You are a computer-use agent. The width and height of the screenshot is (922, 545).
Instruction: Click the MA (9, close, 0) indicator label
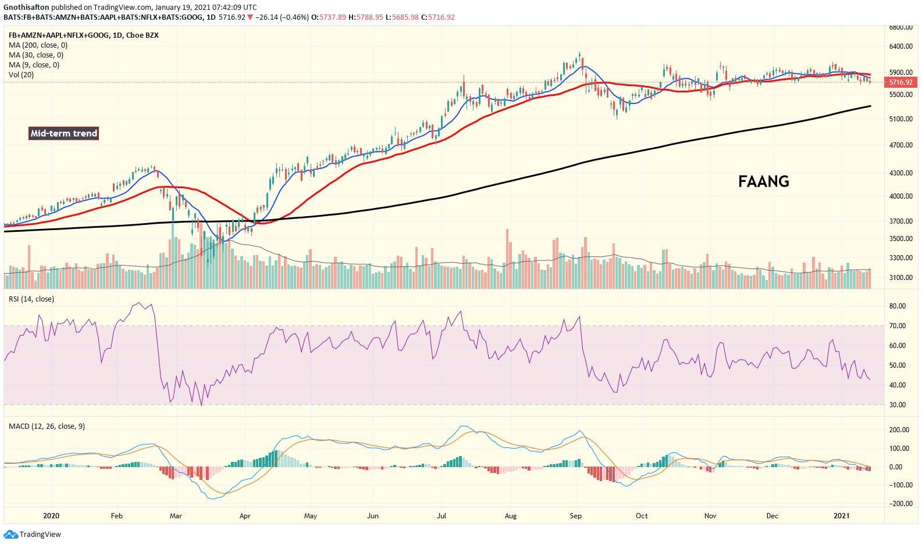[x=34, y=65]
